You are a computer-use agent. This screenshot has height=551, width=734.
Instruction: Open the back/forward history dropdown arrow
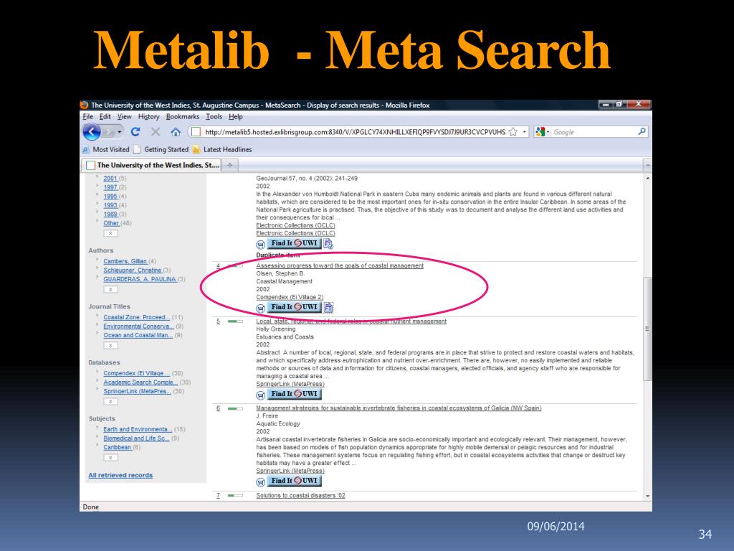(120, 132)
